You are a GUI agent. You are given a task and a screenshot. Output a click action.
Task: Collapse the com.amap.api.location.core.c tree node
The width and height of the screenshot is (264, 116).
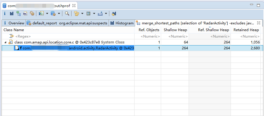(x=5, y=42)
